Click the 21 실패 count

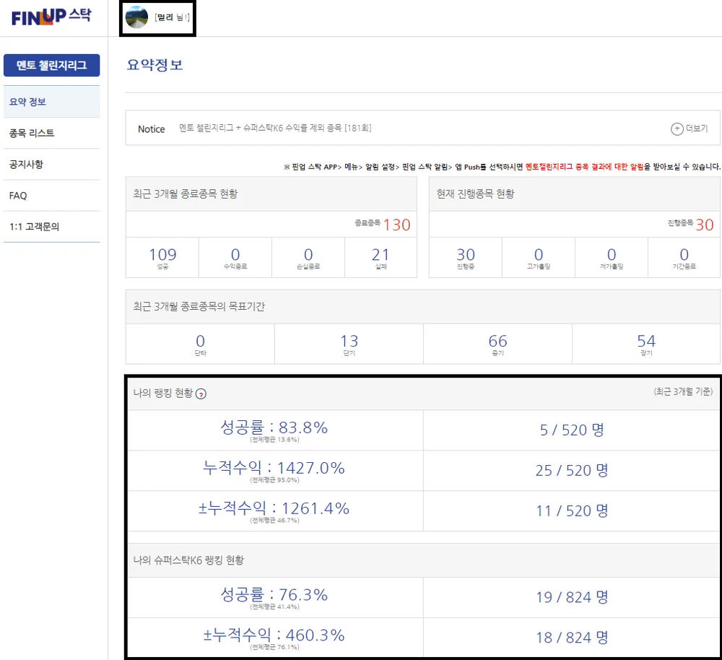click(x=380, y=256)
